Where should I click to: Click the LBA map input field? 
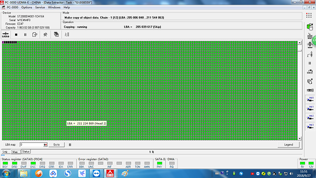coord(33,145)
